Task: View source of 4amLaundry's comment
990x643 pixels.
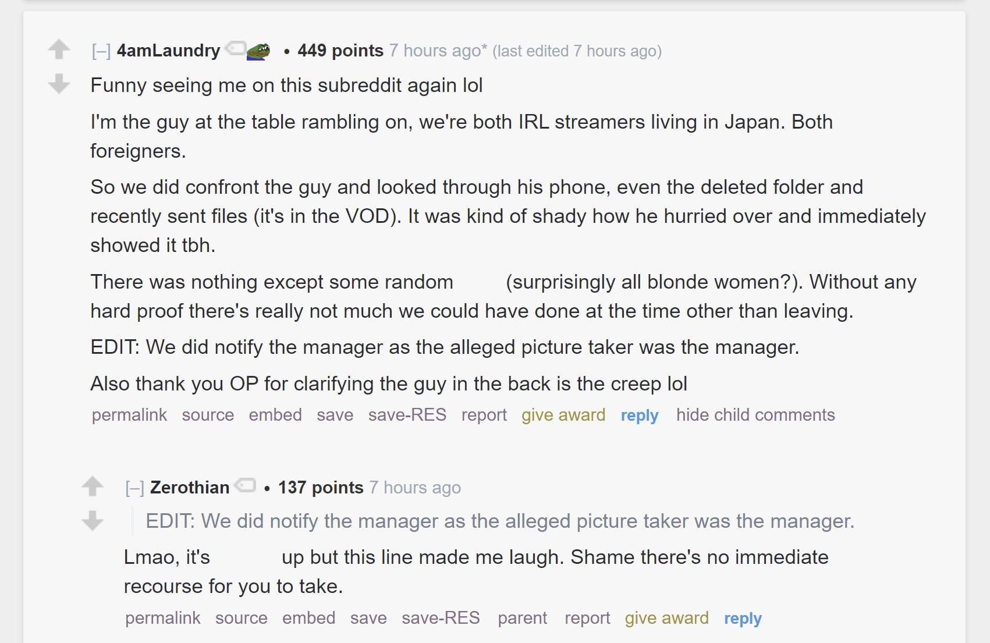Action: [208, 415]
